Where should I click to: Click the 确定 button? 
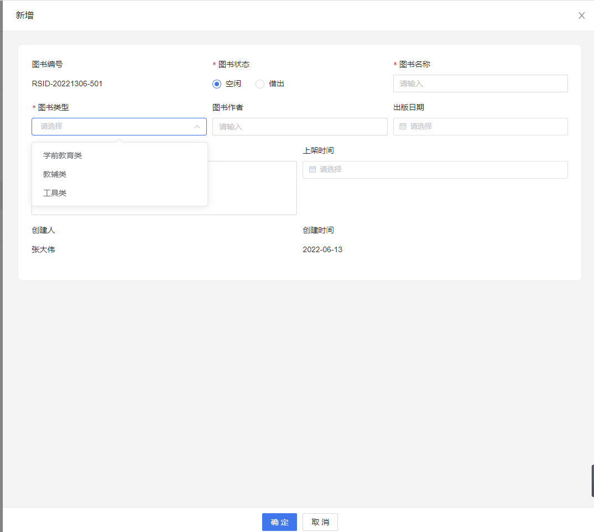[279, 522]
